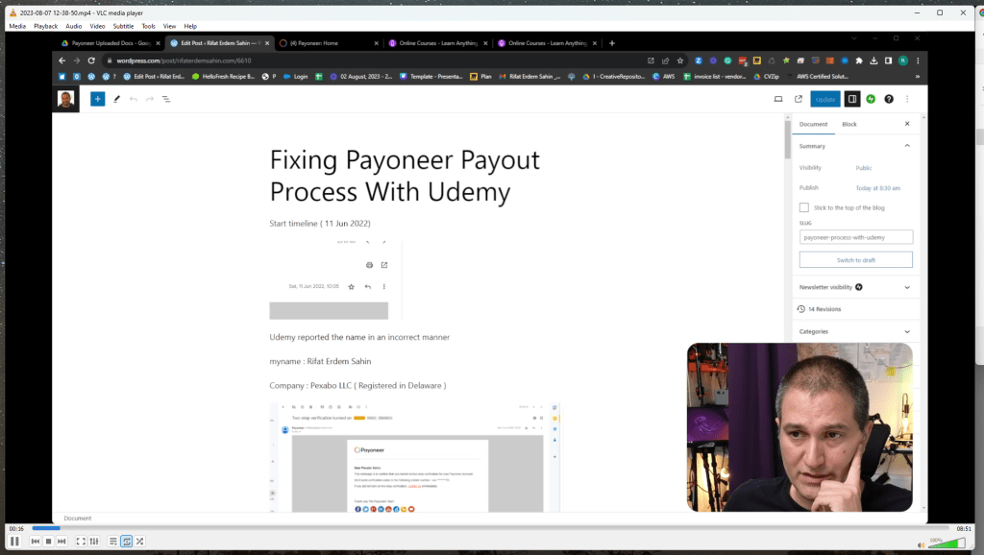Open the AWS bookmark
This screenshot has width=984, height=555.
(663, 77)
